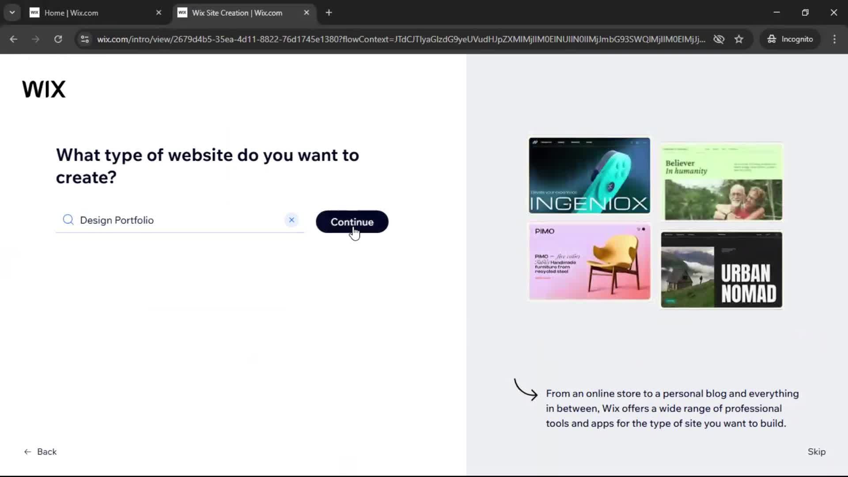This screenshot has width=848, height=477.
Task: Click the Continue button
Action: pyautogui.click(x=352, y=222)
